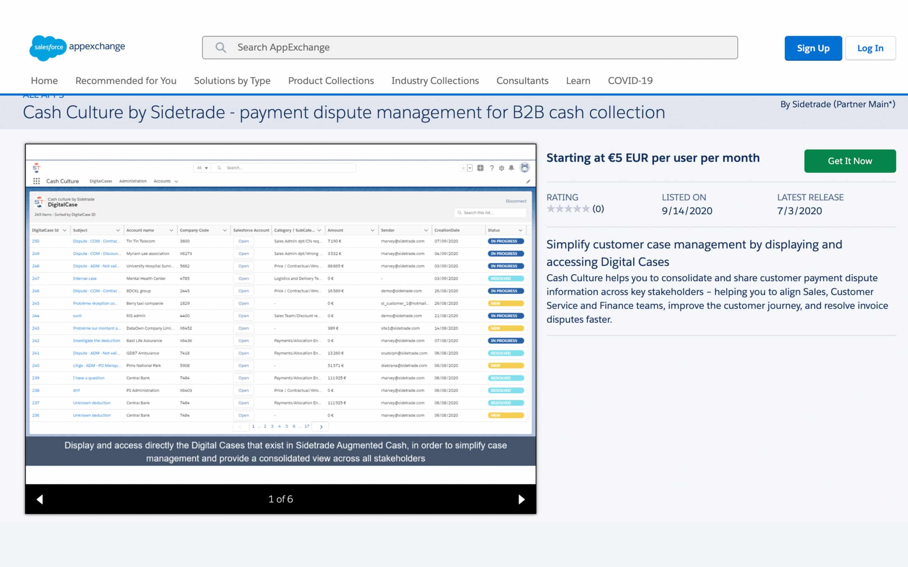Click the NEW status badge for case 245
Viewport: 908px width, 567px height.
pyautogui.click(x=506, y=303)
